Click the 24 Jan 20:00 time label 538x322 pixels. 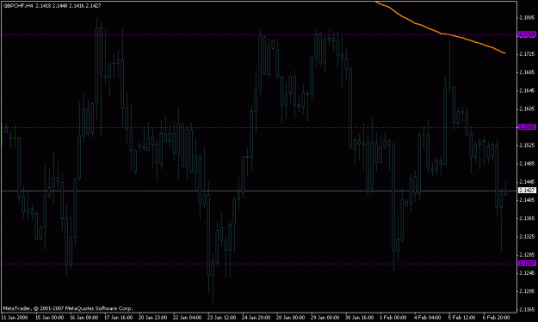256,318
